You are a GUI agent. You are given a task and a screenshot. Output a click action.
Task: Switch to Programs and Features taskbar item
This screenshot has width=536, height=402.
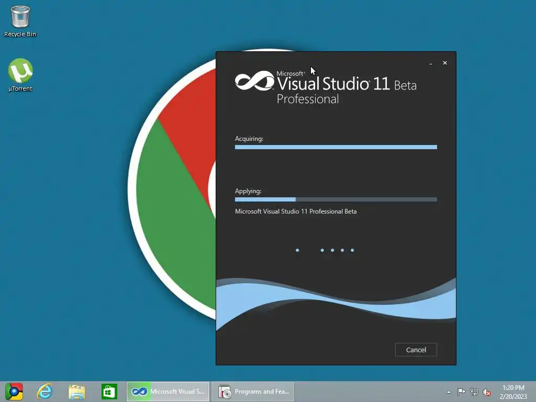pos(253,392)
